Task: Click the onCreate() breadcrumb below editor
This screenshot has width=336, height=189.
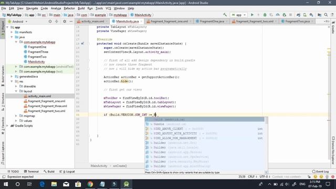Action: pyautogui.click(x=120, y=166)
